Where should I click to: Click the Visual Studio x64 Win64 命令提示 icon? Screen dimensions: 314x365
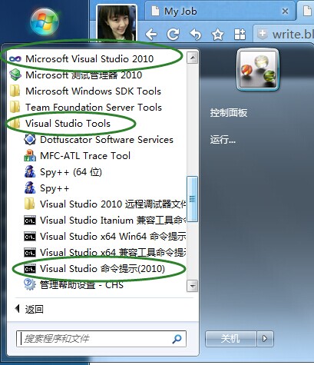click(x=30, y=237)
